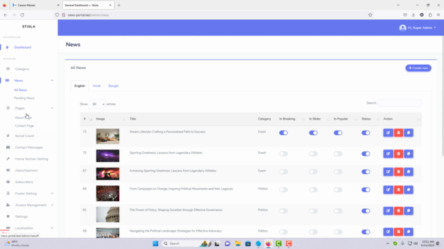
Task: Open Pending News in the sidebar
Action: click(24, 98)
